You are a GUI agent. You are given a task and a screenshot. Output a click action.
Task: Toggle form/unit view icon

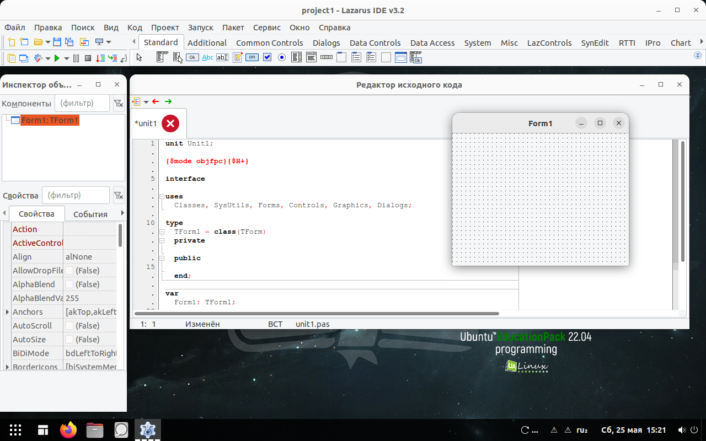pos(84,42)
